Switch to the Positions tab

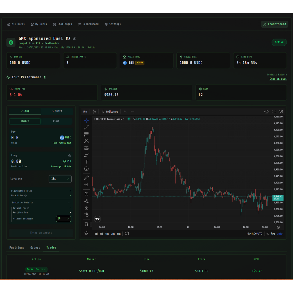tap(17, 248)
